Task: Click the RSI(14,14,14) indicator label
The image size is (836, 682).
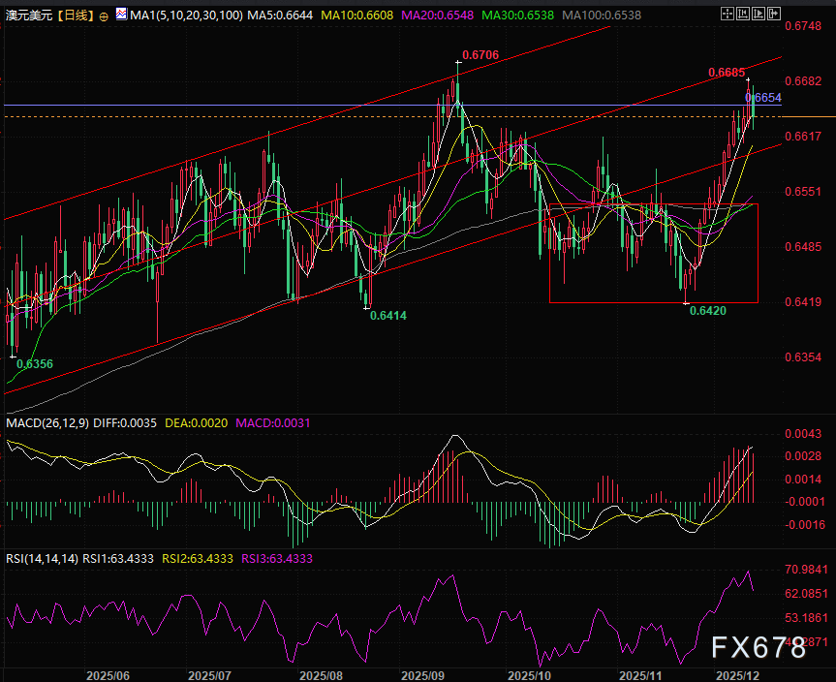Action: (41, 558)
